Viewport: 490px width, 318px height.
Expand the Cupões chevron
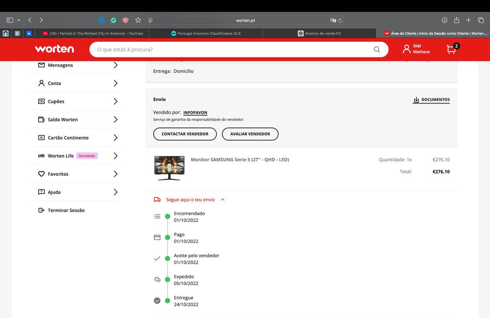coord(115,101)
